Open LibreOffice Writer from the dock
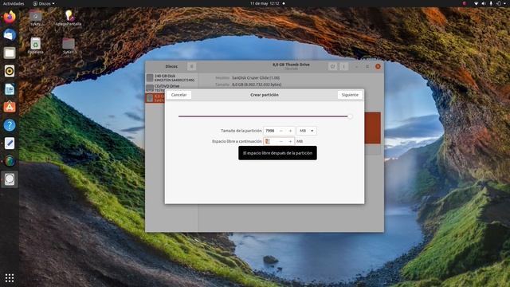 click(10, 88)
